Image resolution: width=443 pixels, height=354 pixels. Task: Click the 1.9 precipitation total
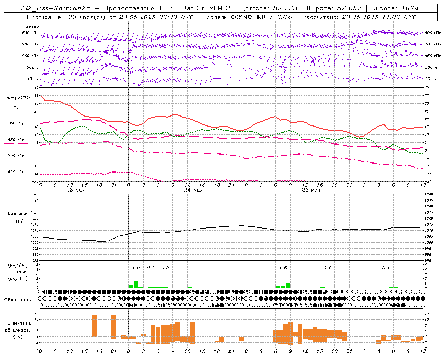point(136,268)
